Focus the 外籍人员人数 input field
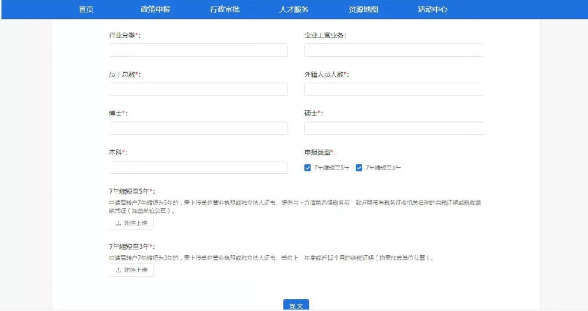The image size is (588, 311). 393,89
